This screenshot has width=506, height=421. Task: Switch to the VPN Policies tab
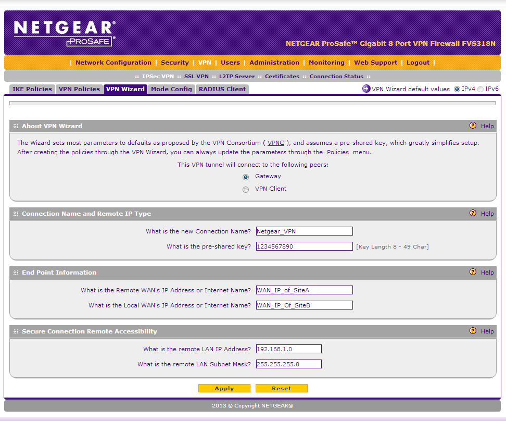pos(79,89)
